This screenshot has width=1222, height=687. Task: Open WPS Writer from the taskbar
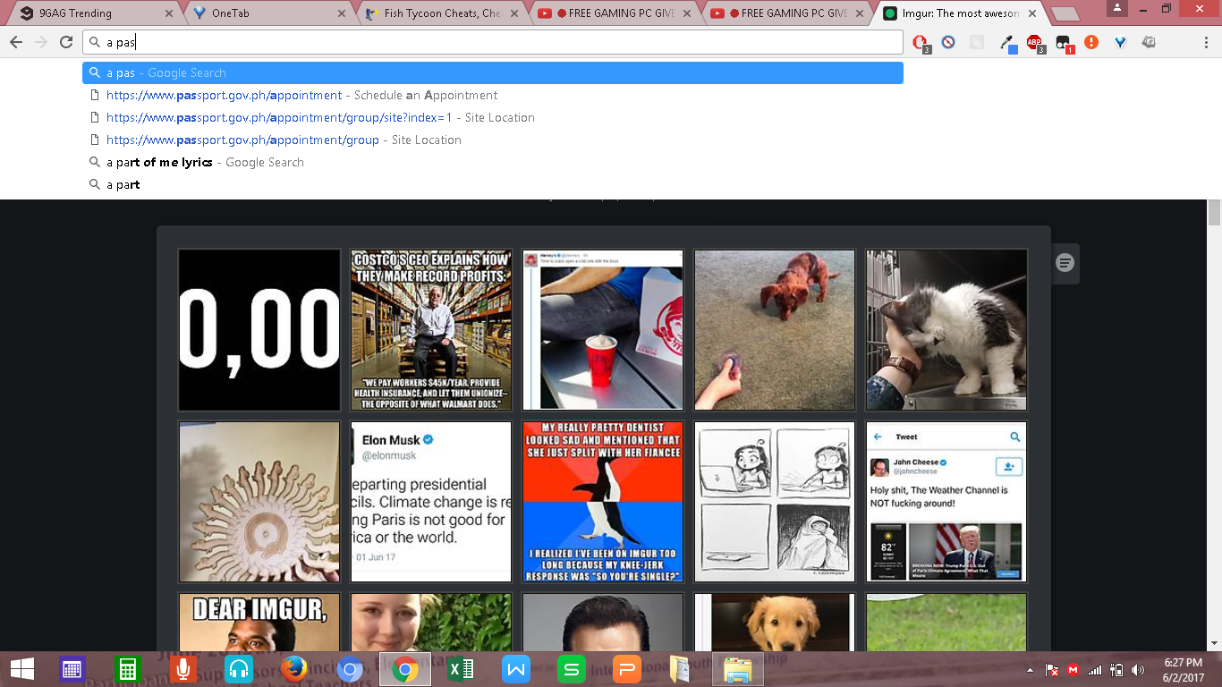tap(516, 669)
